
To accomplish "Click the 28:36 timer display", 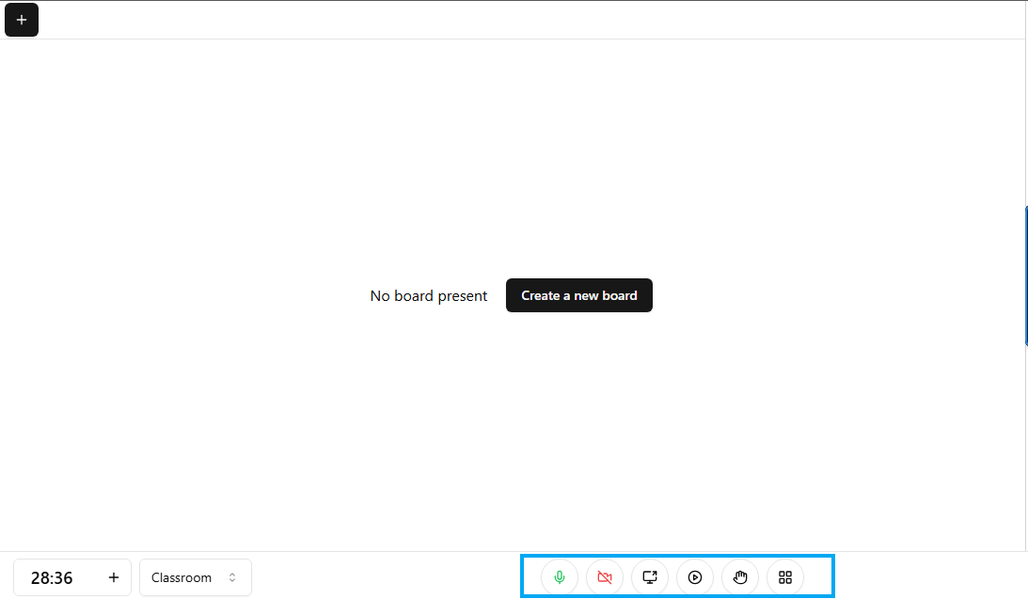I will 52,577.
